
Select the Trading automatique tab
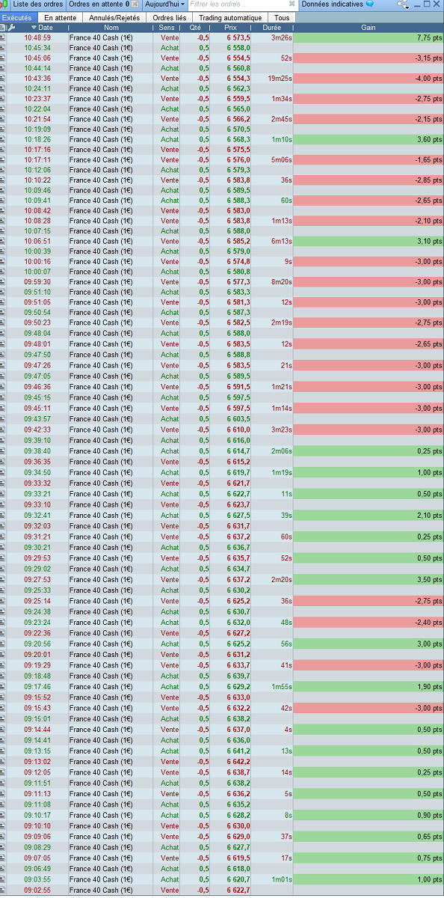click(x=230, y=17)
